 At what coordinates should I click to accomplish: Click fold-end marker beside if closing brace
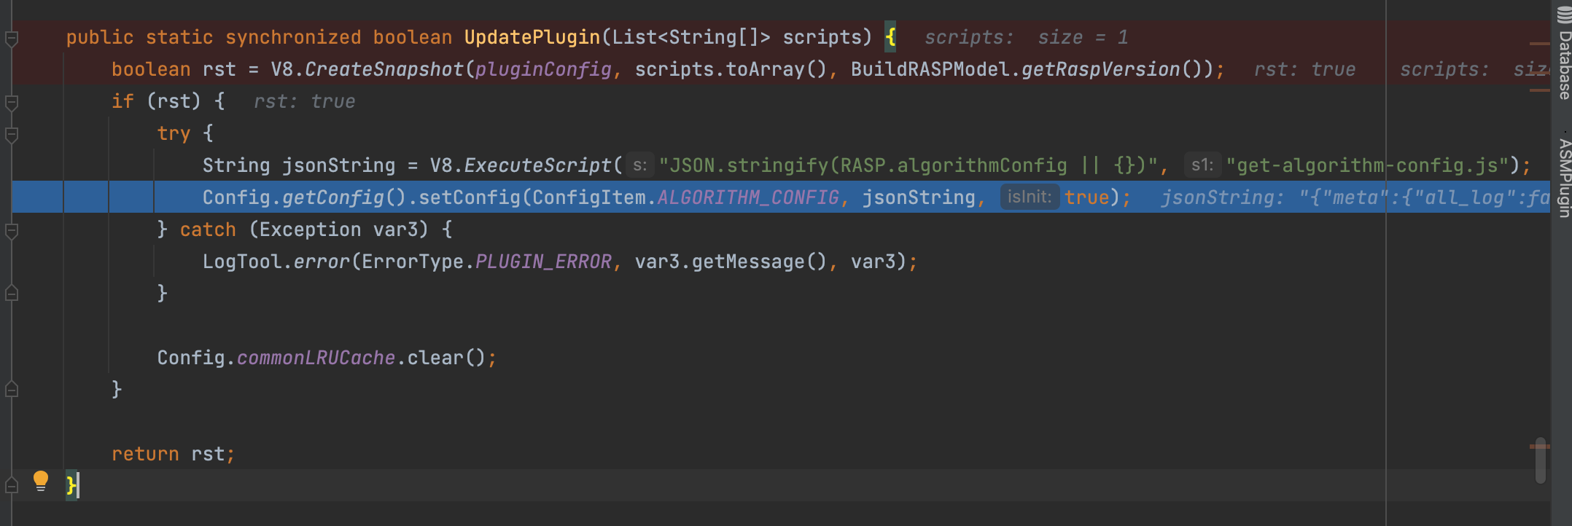[x=12, y=390]
